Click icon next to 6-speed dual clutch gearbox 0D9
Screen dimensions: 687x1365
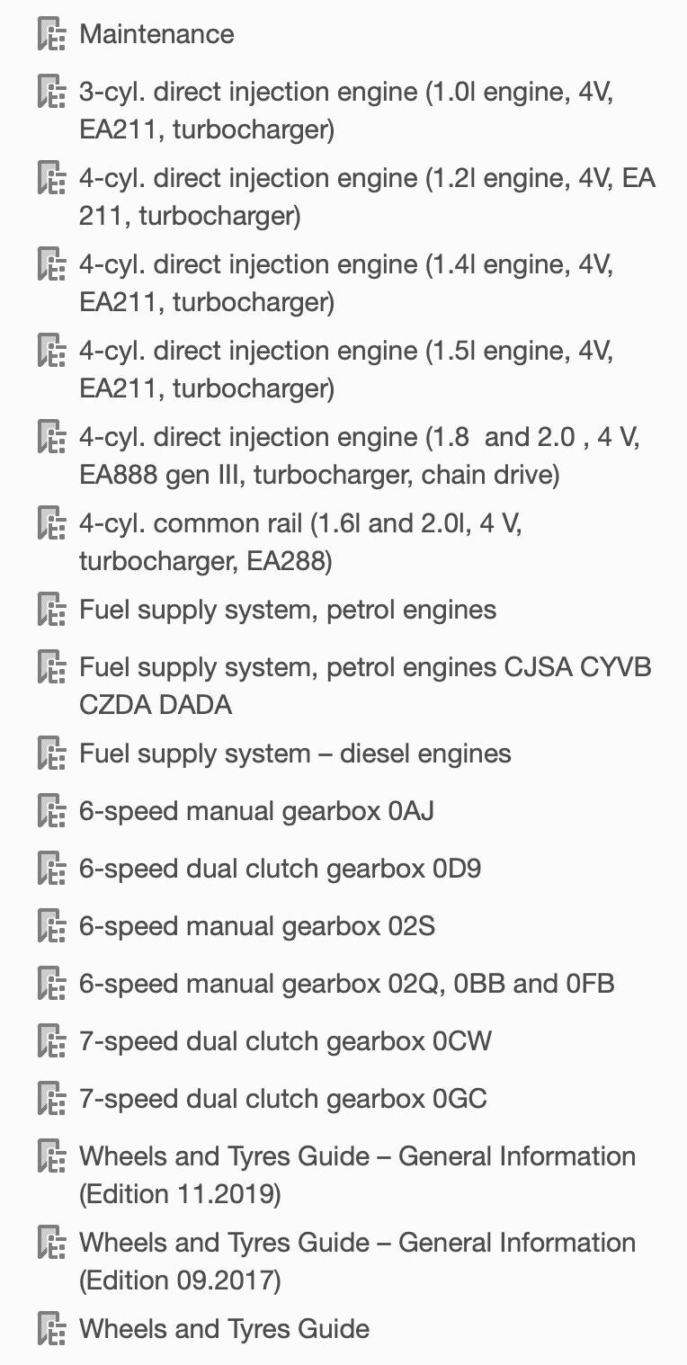[x=52, y=869]
